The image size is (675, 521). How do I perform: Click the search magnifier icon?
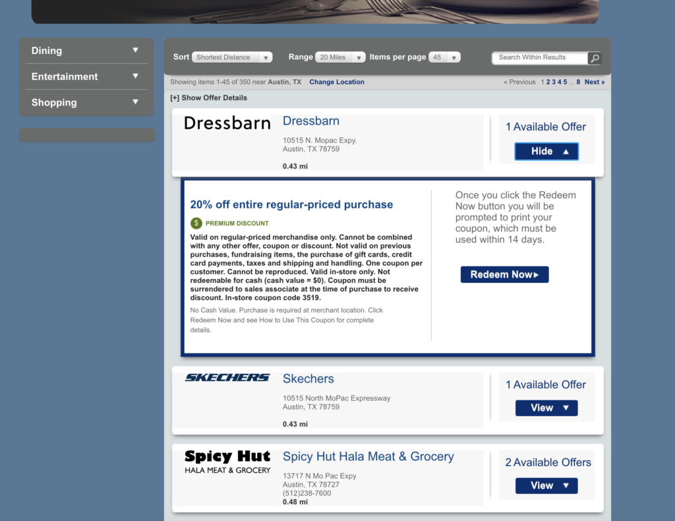coord(594,58)
